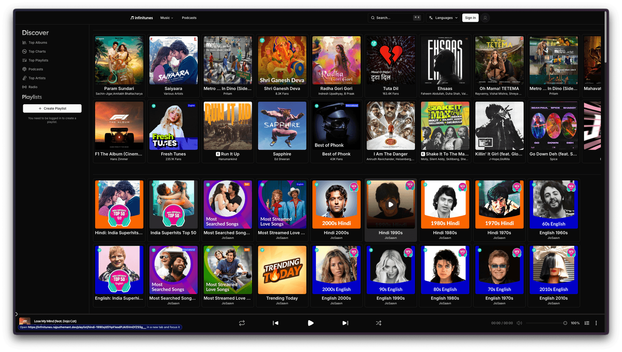Open the Saiyaara album cover
The image size is (622, 352).
pos(173,60)
